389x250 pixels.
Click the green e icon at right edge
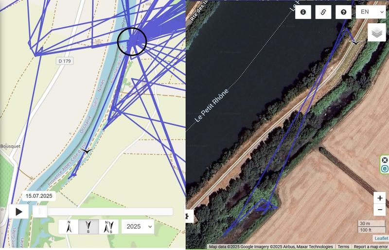pyautogui.click(x=385, y=169)
